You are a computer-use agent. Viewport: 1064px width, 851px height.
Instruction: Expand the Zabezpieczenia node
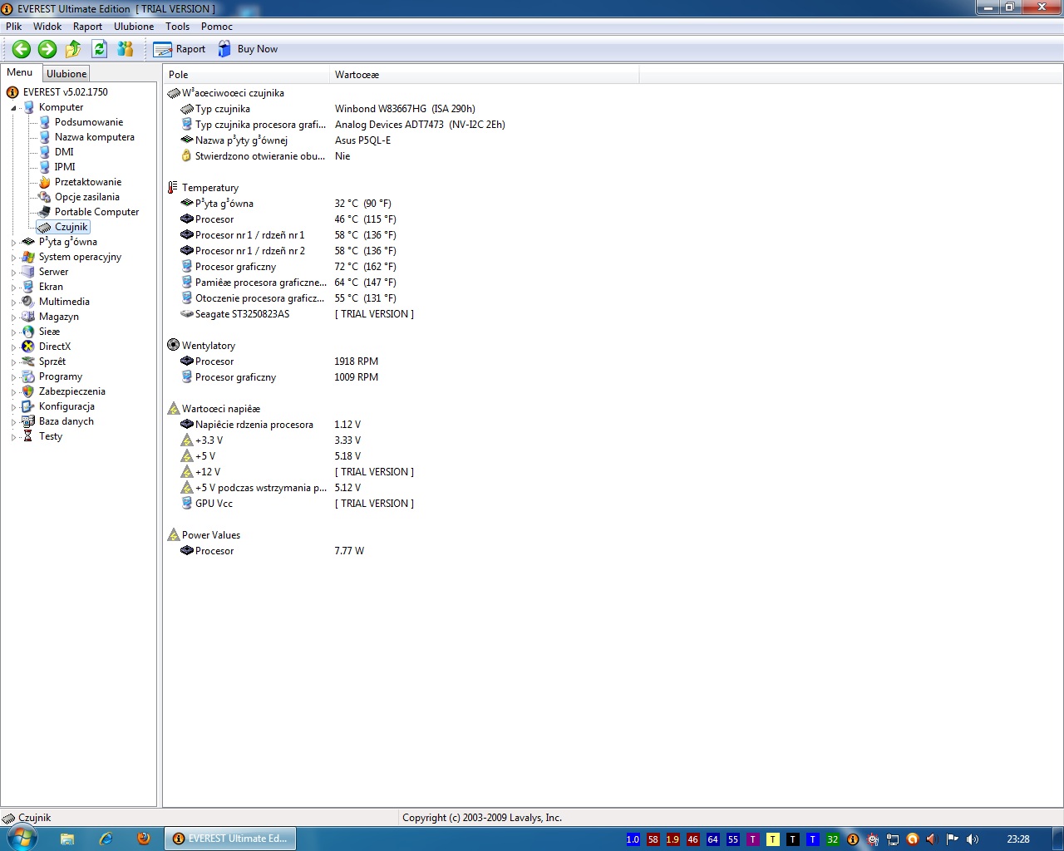tap(14, 392)
